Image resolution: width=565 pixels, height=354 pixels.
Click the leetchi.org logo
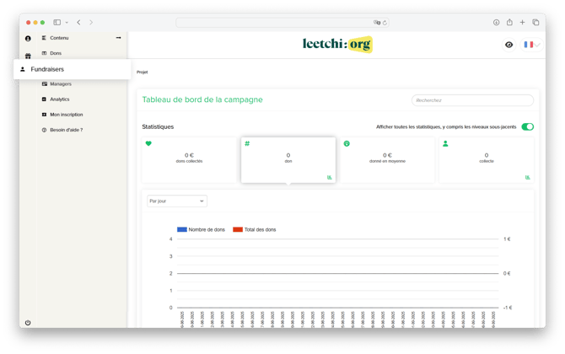(x=337, y=45)
